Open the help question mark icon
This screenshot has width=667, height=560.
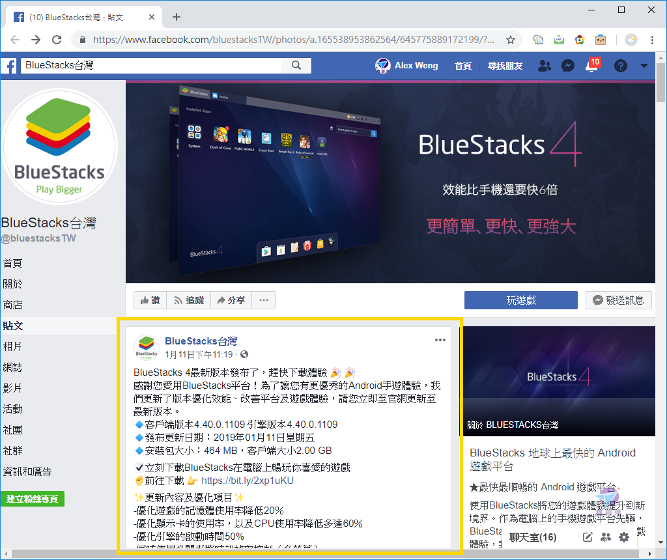point(621,66)
